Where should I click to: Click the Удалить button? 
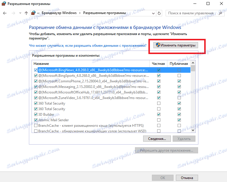184,139
